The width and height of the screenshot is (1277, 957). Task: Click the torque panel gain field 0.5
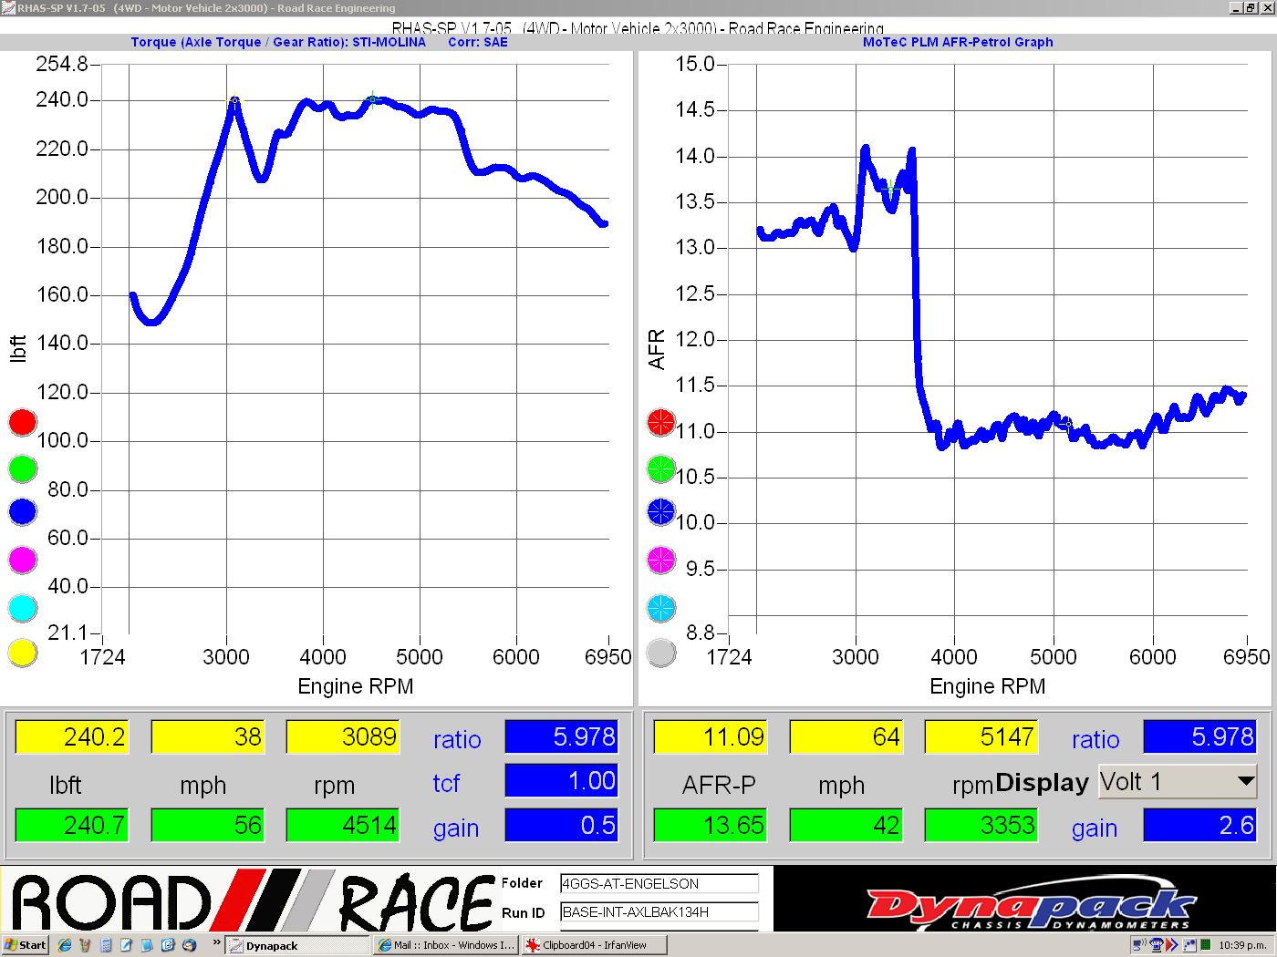[x=562, y=825]
